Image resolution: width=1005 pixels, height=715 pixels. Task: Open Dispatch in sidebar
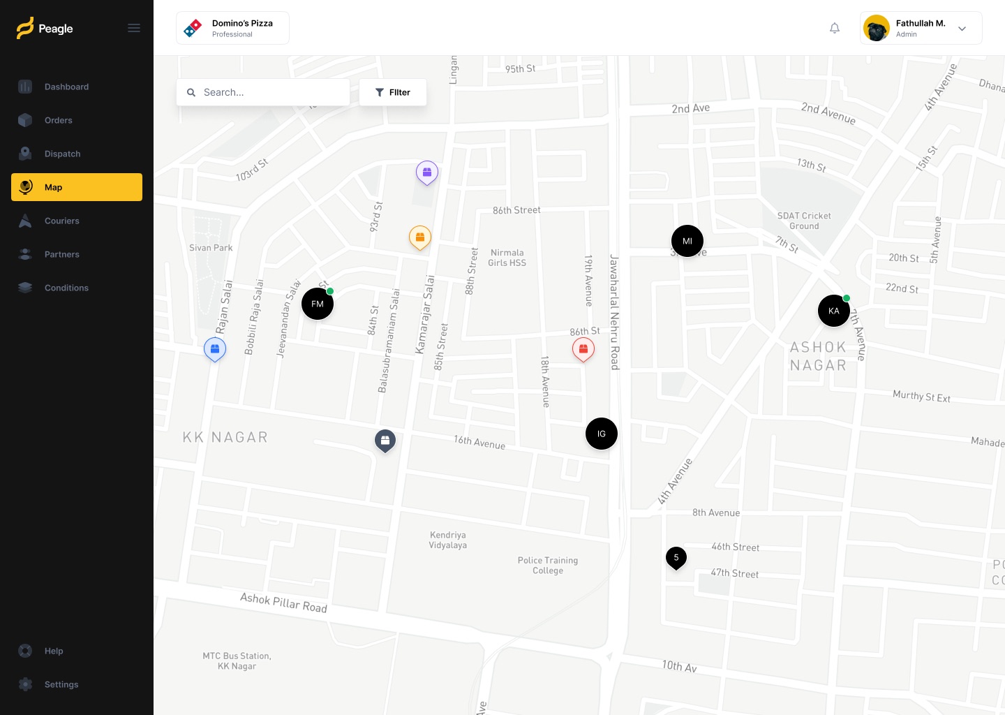(77, 154)
